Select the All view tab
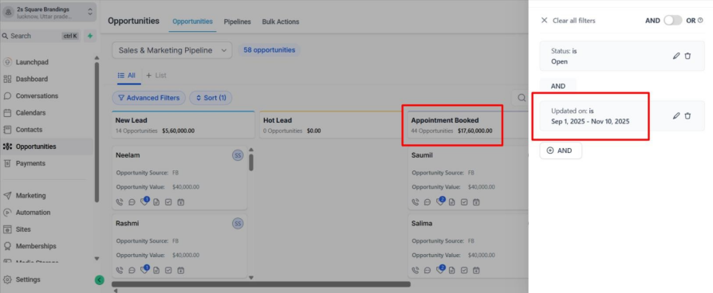Screen dimensions: 713x293 (x=127, y=76)
